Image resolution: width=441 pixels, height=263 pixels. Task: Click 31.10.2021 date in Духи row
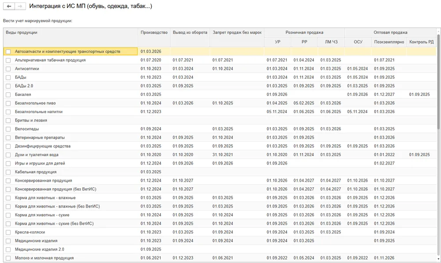pos(223,155)
